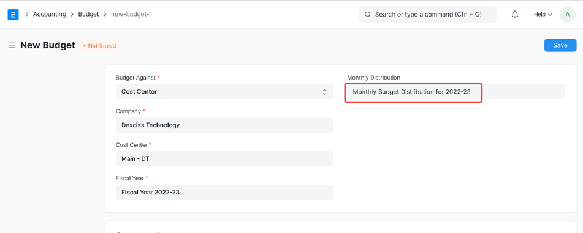Click the Budget Against selector arrows
This screenshot has width=583, height=233.
[324, 92]
